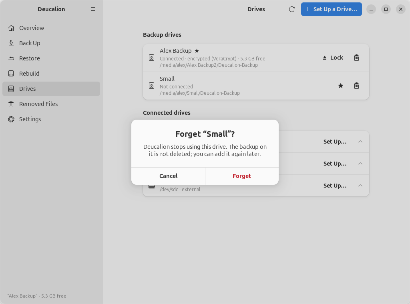Click "Connected · encrypted (VeraCrypt) · 5.3 GB free"

(213, 58)
